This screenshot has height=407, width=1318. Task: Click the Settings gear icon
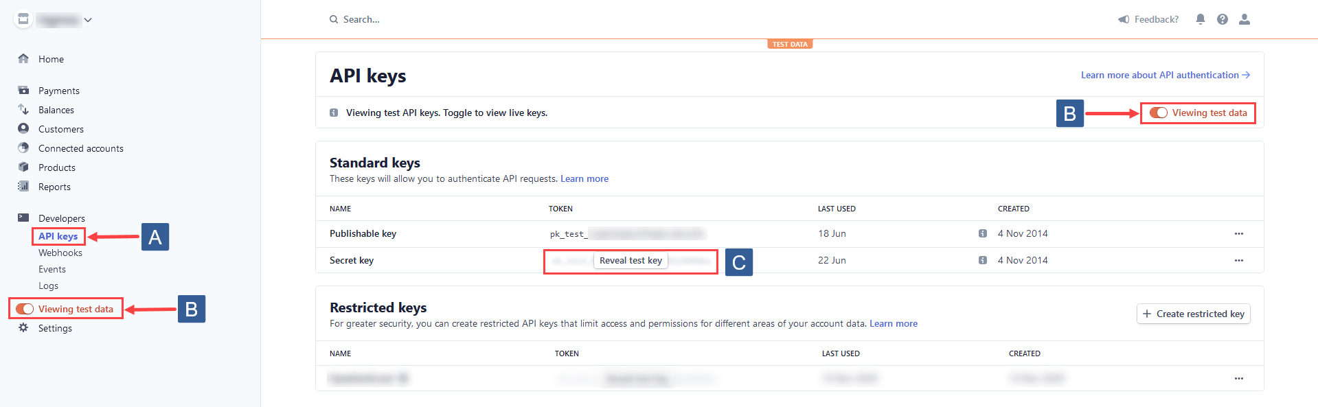coord(23,327)
